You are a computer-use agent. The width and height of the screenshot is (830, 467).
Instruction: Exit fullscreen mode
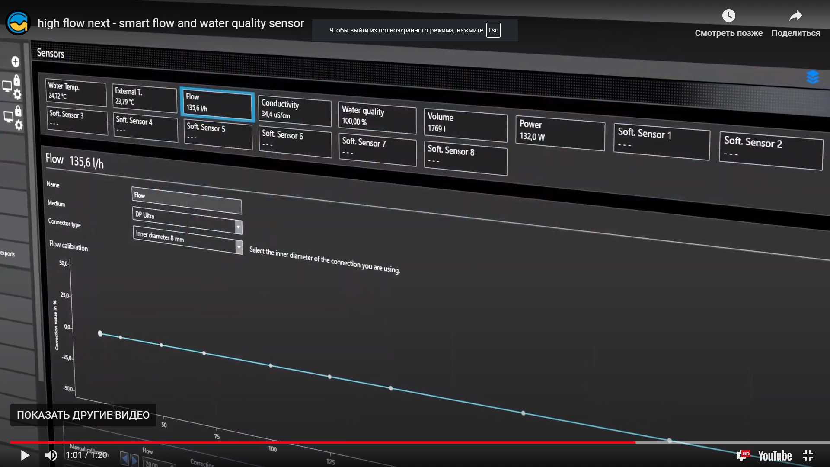click(x=808, y=455)
